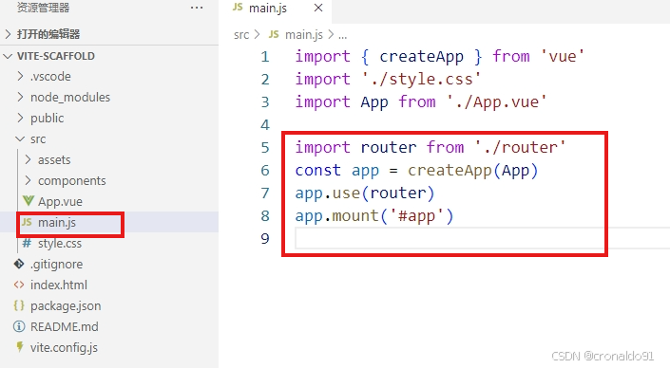Screen dimensions: 670x368
Task: Open style.css in the file tree
Action: pos(60,244)
